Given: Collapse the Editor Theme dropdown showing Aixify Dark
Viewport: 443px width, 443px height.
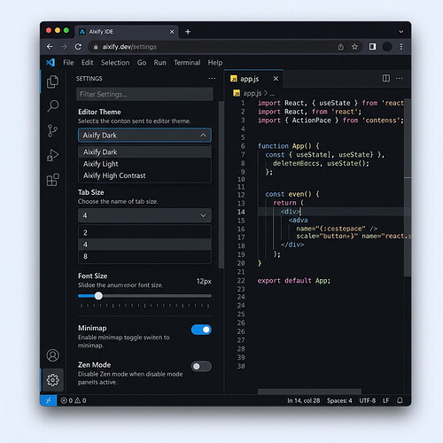Looking at the screenshot, I should 144,136.
